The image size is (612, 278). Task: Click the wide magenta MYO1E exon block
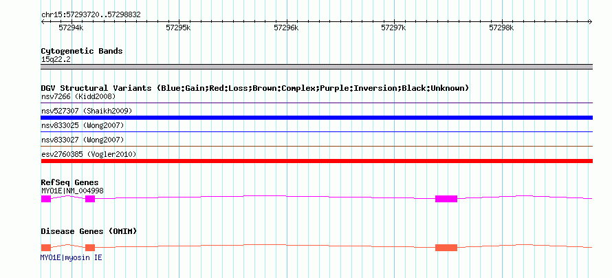(446, 199)
